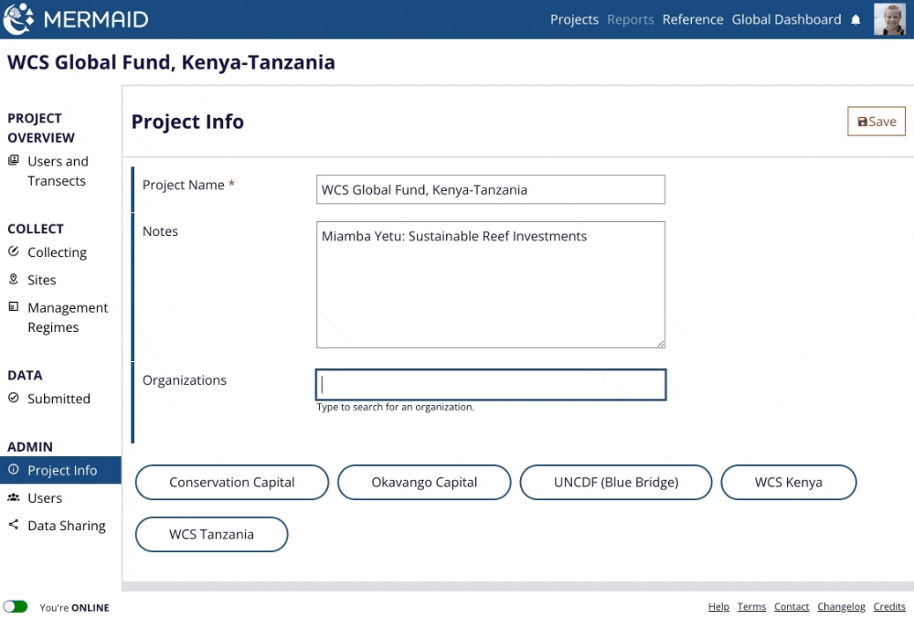Click the MERMAID logo icon

click(18, 18)
